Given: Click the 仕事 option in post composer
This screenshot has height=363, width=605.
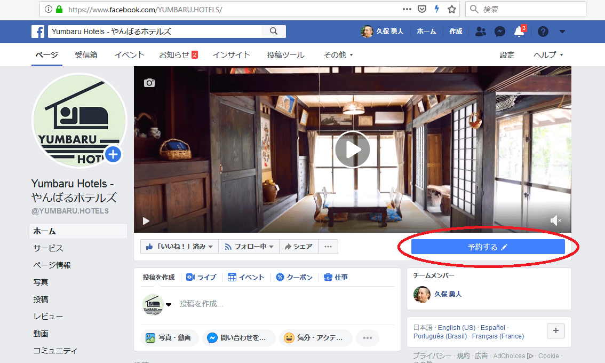Looking at the screenshot, I should point(336,277).
